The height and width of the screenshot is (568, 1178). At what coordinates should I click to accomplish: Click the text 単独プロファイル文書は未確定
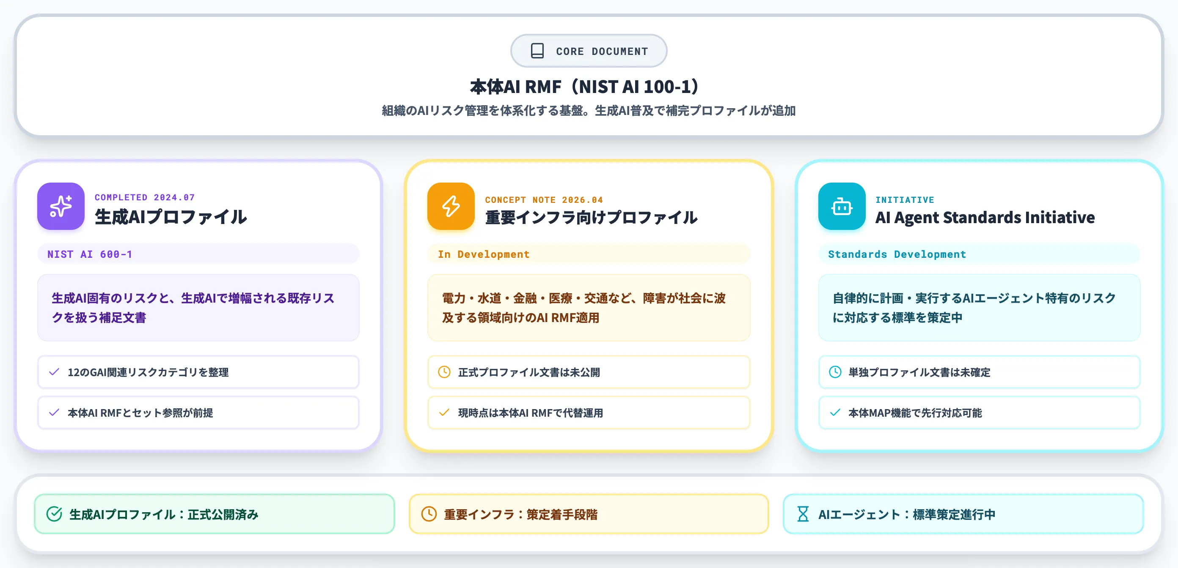tap(919, 372)
